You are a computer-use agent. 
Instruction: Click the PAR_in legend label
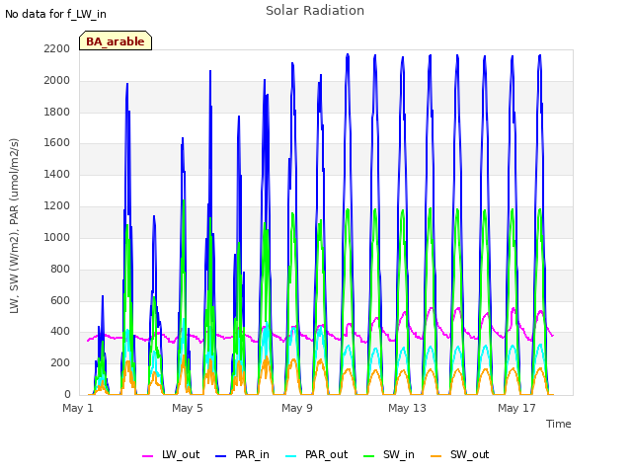click(x=252, y=455)
